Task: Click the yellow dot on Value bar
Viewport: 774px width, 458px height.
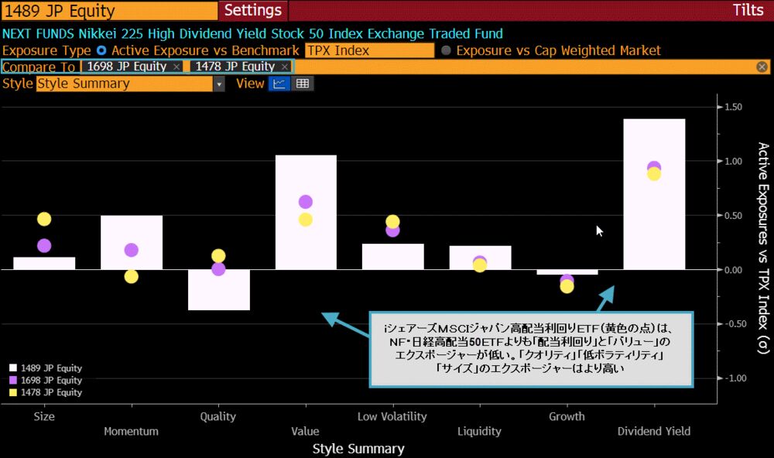Action: point(306,220)
